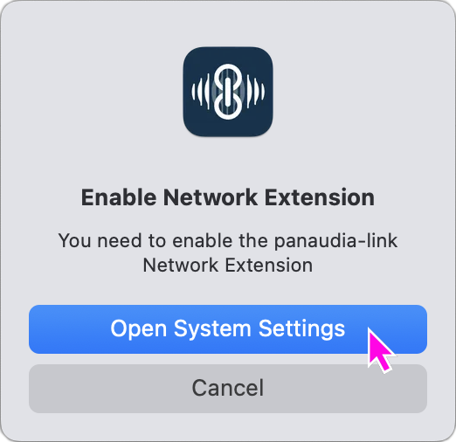Cancel the network extension dialog

[x=228, y=389]
